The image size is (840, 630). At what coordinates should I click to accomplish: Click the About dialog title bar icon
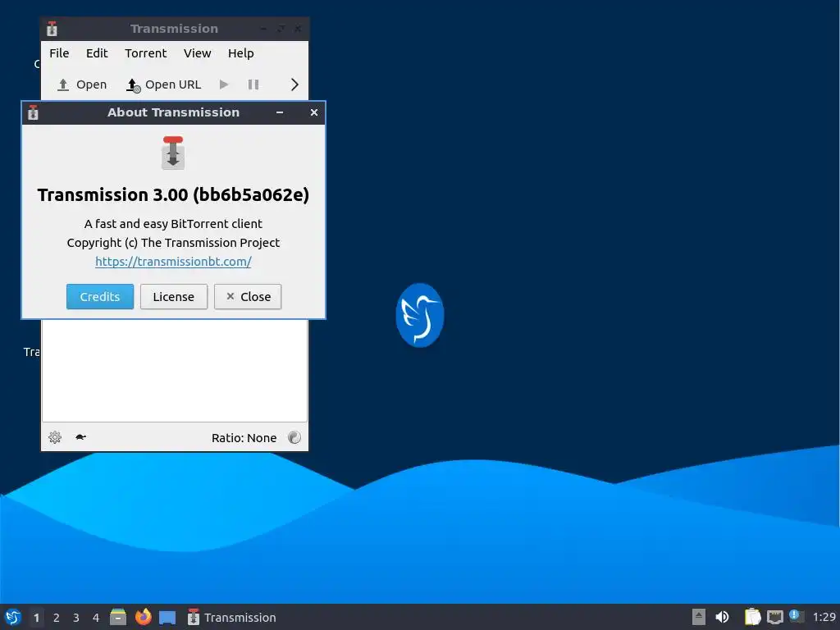coord(33,112)
